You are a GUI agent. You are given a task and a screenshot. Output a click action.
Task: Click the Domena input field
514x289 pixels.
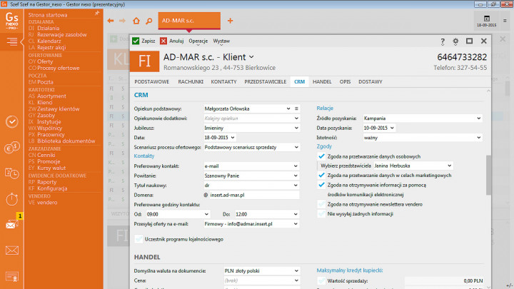click(251, 193)
